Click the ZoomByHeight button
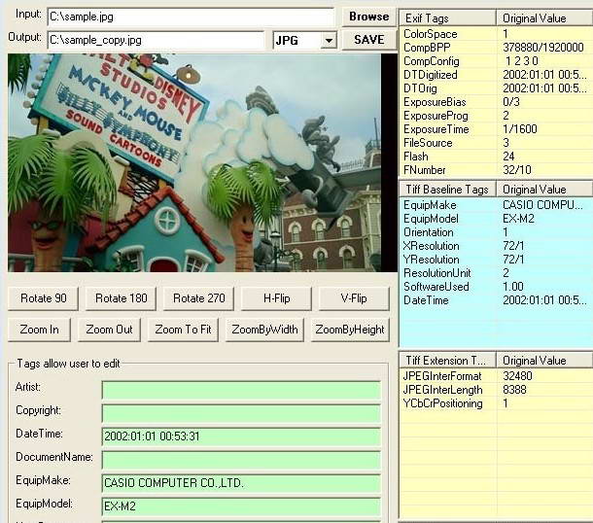The image size is (593, 523). [350, 330]
